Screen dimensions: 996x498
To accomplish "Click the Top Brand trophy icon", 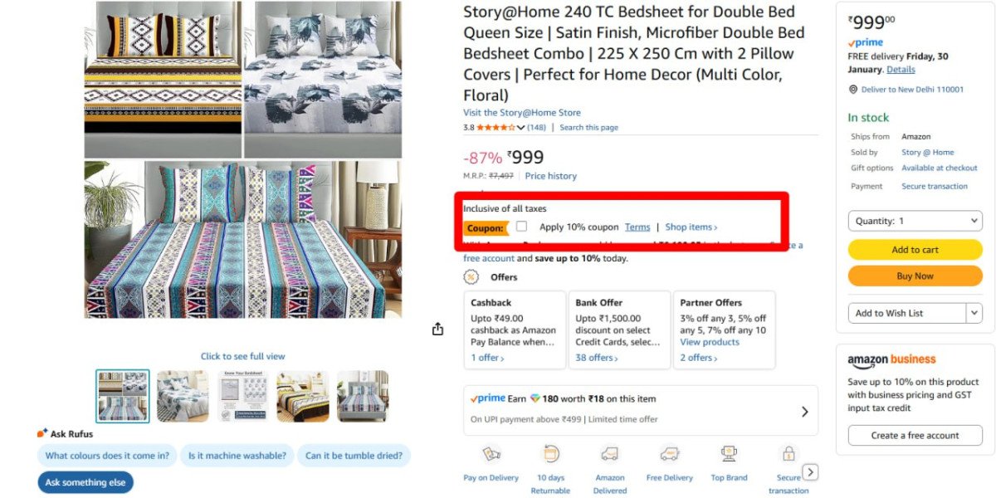I will tap(729, 454).
